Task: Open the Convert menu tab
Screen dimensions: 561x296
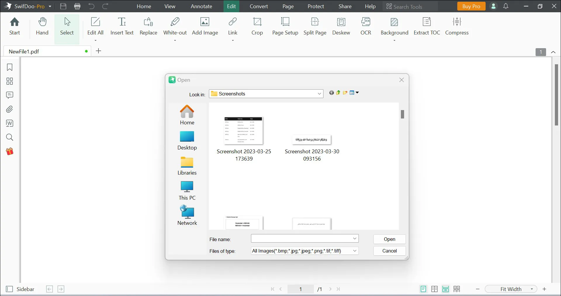Action: 259,6
